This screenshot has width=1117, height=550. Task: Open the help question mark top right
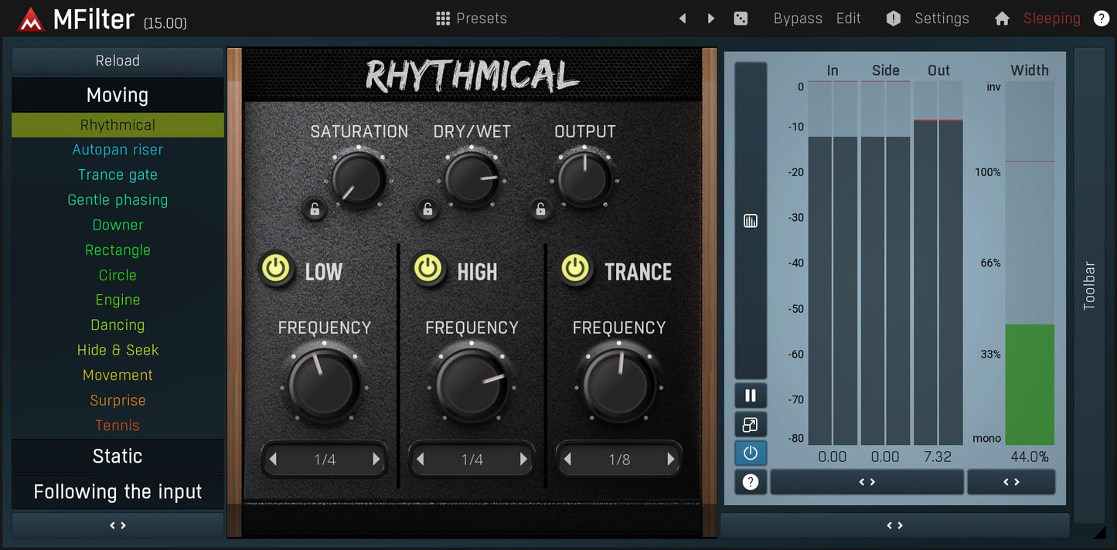point(1102,19)
